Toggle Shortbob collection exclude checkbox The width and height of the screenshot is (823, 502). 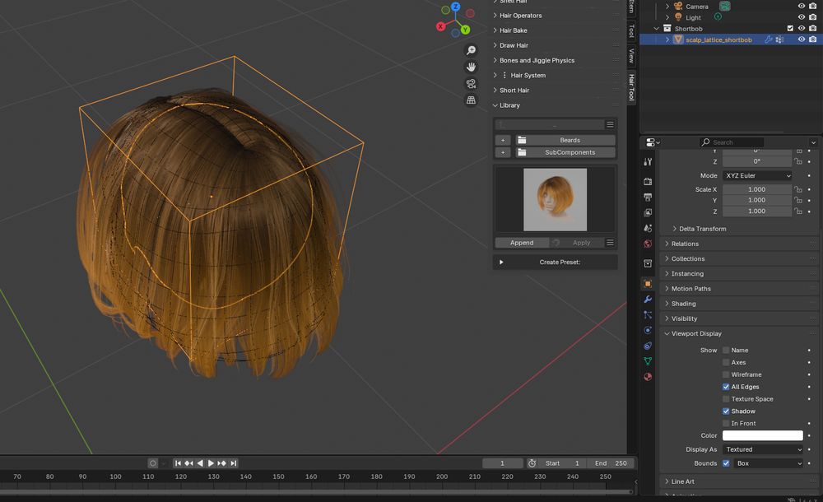pyautogui.click(x=790, y=28)
